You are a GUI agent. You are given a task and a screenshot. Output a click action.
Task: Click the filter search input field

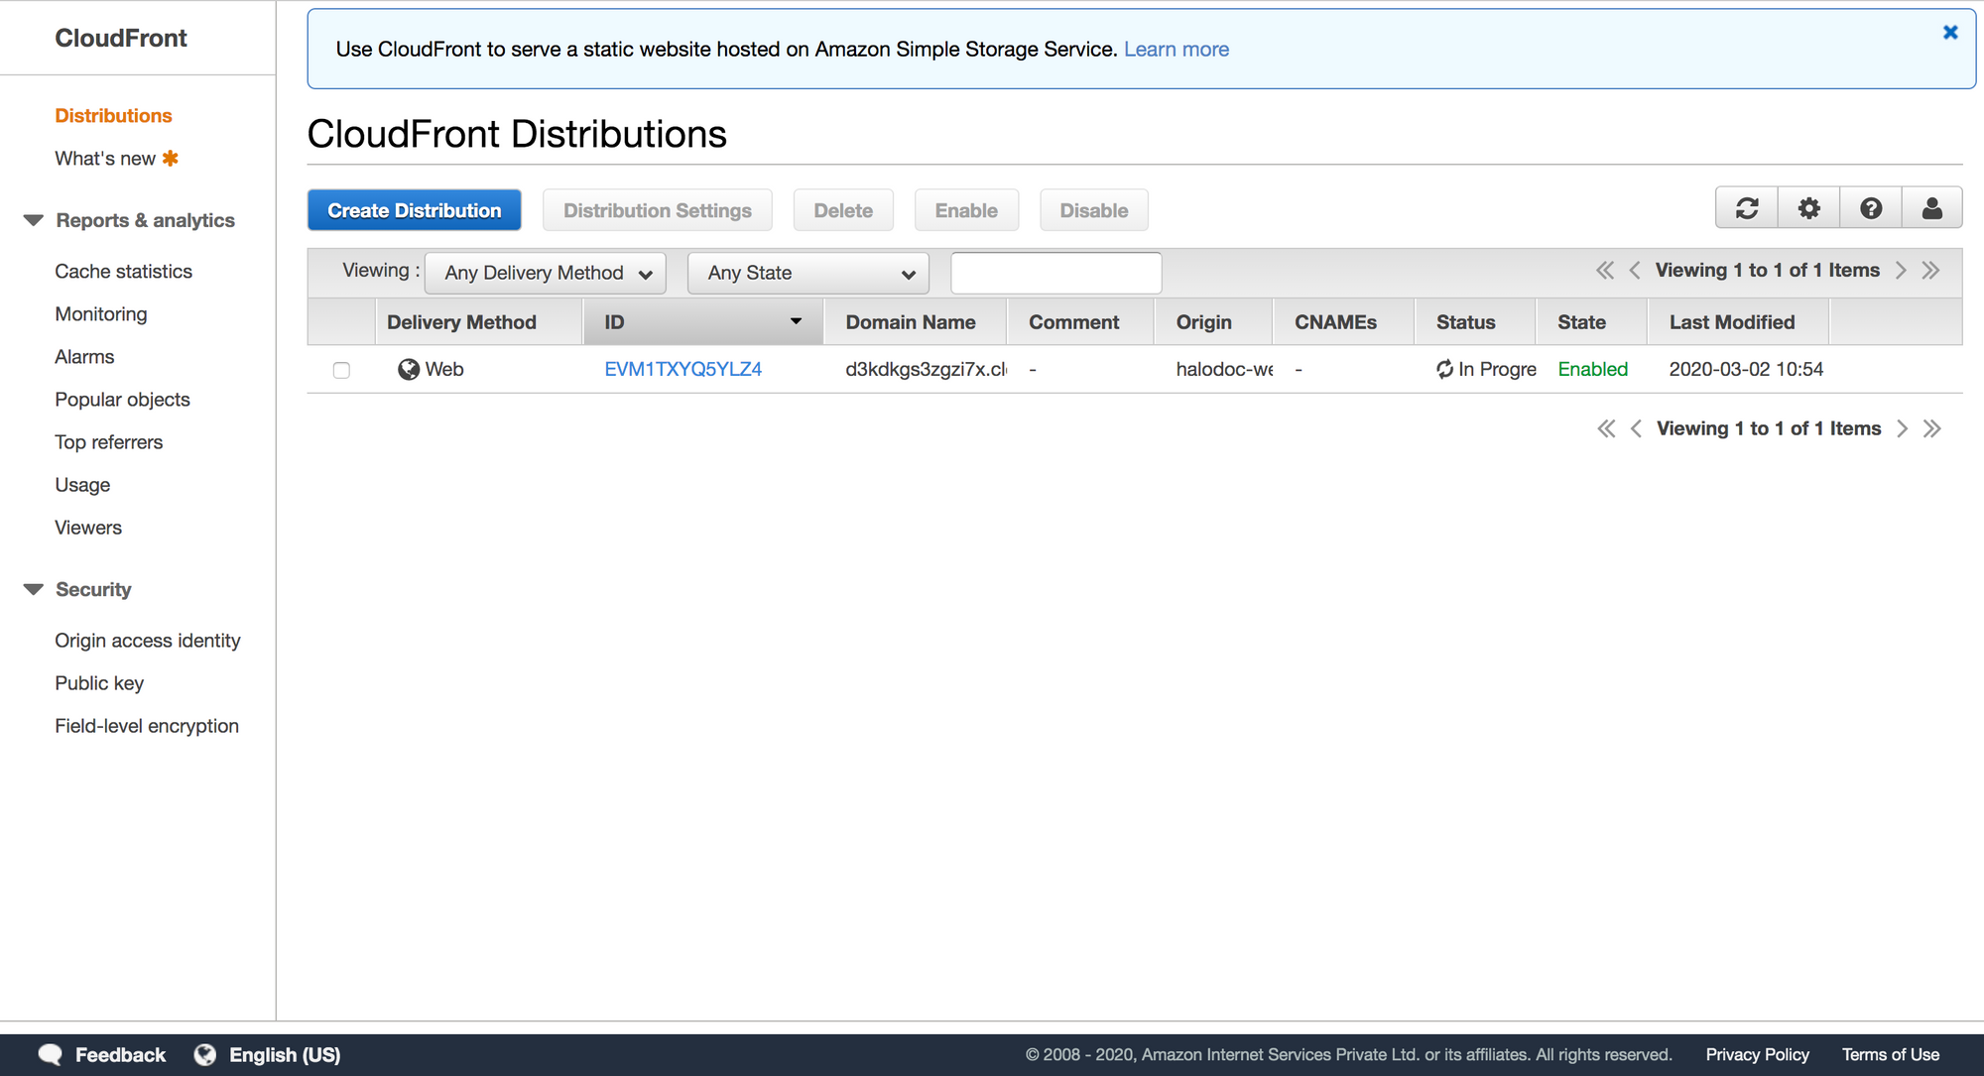tap(1055, 273)
